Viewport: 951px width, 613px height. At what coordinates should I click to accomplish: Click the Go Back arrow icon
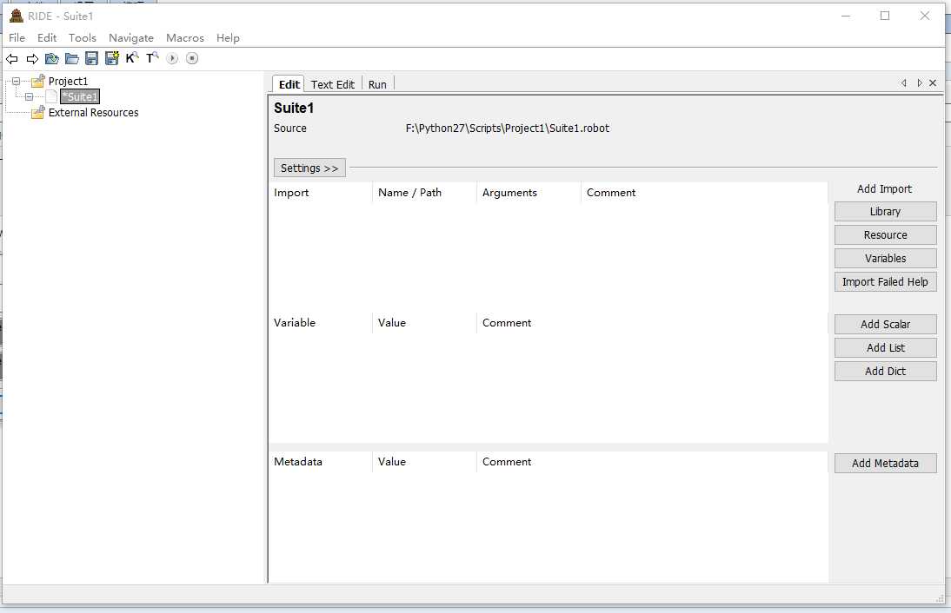click(12, 59)
